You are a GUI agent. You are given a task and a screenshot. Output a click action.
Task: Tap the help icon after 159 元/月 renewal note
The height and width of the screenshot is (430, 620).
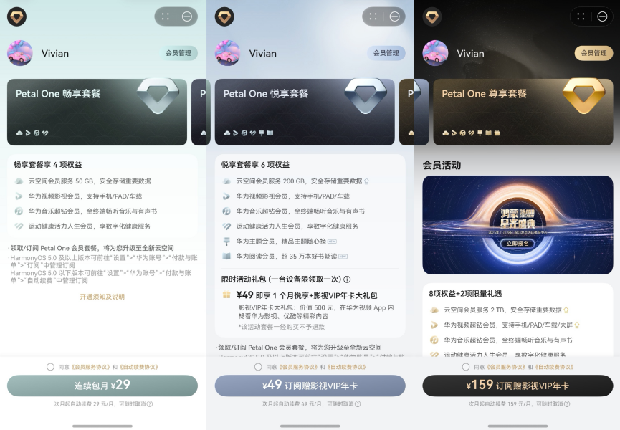(x=567, y=404)
